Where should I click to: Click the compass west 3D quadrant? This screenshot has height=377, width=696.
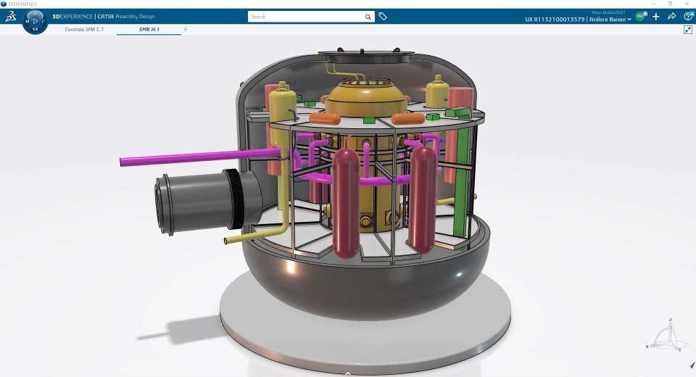pyautogui.click(x=27, y=21)
